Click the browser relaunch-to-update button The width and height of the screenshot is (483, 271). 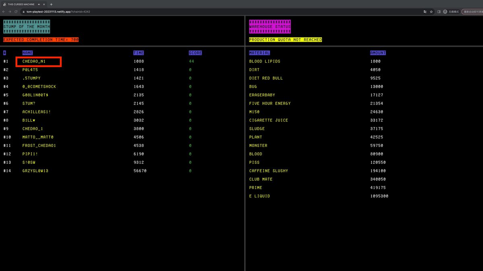point(473,12)
